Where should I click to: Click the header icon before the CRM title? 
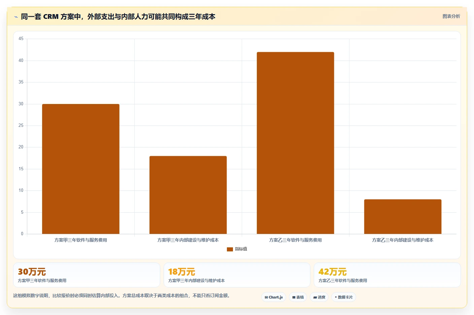16,16
